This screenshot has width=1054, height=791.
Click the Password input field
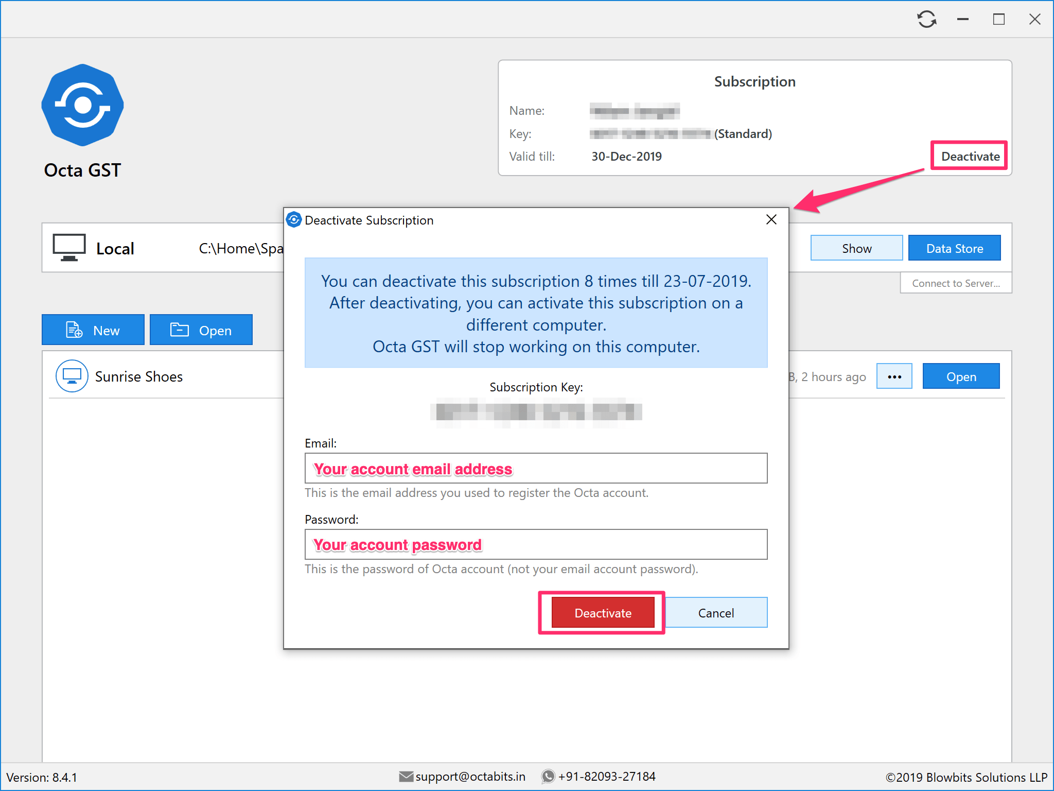536,544
